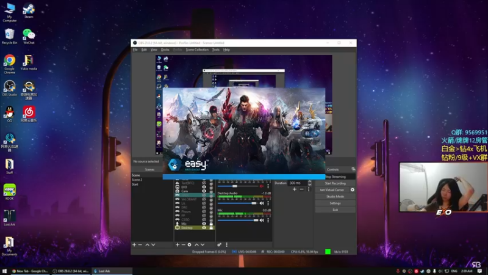This screenshot has height=275, width=488.
Task: Select the Stuff folder on desktop
Action: (9, 166)
